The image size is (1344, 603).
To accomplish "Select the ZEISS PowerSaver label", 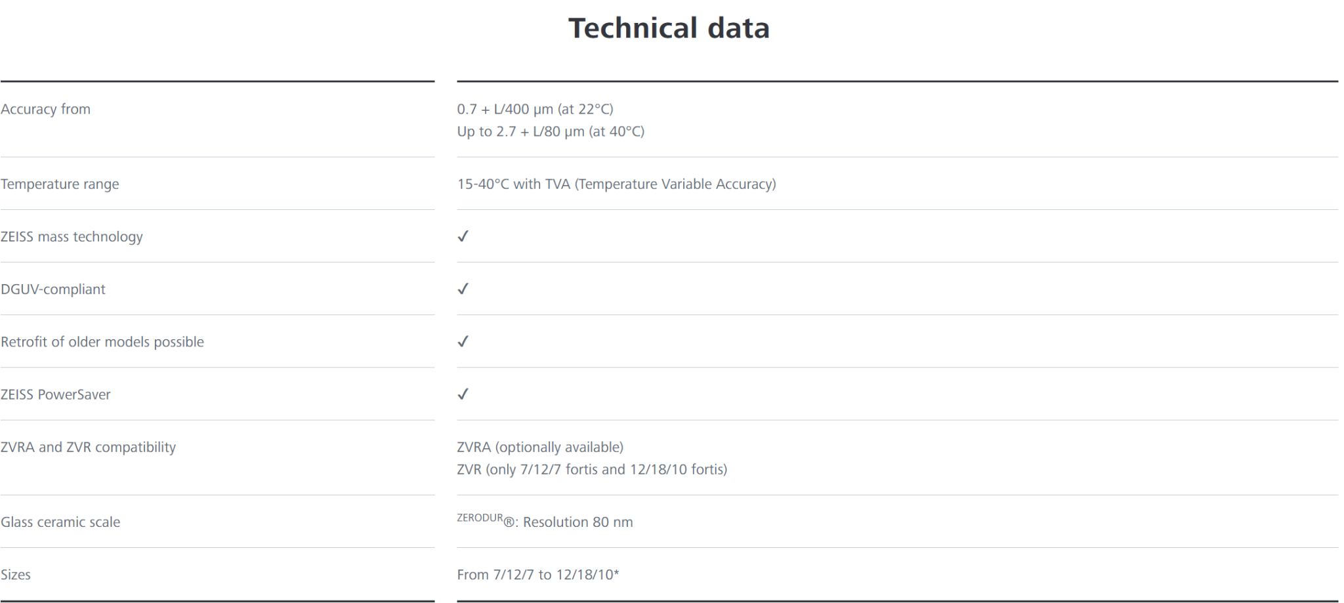I will [x=56, y=394].
